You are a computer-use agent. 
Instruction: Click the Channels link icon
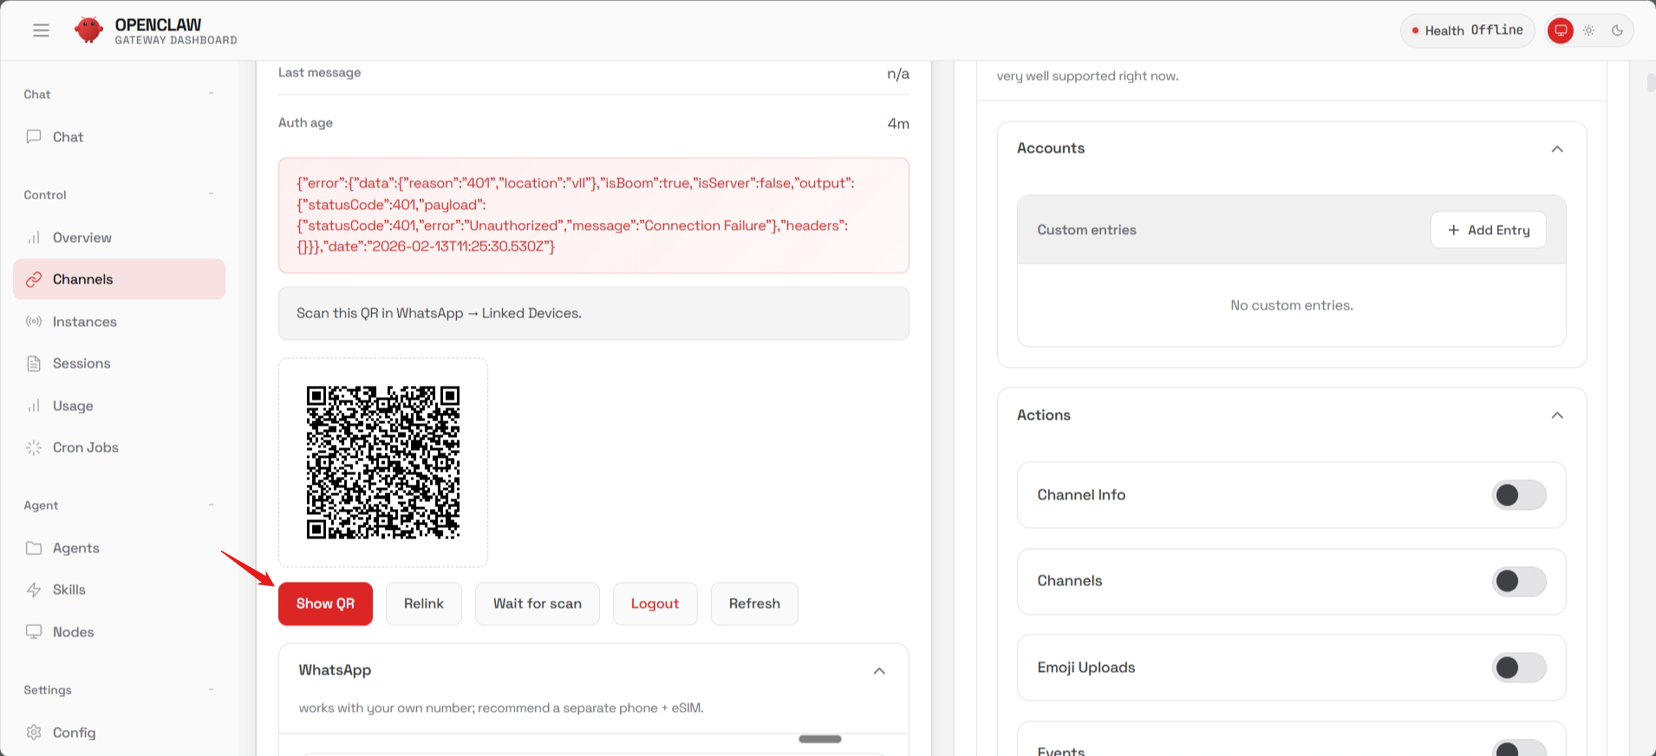point(34,279)
